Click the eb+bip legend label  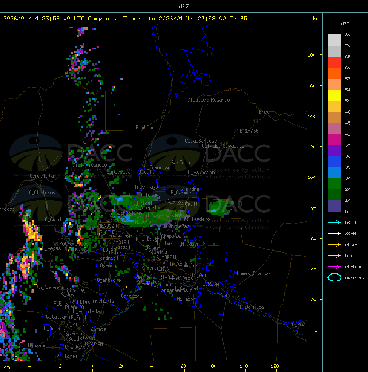pos(353,267)
